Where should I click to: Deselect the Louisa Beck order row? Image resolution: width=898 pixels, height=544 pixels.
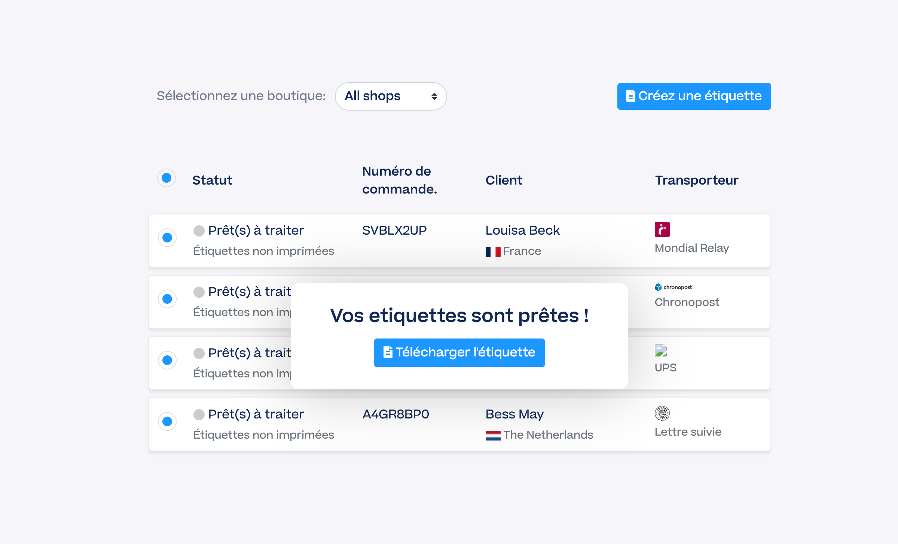coord(167,238)
